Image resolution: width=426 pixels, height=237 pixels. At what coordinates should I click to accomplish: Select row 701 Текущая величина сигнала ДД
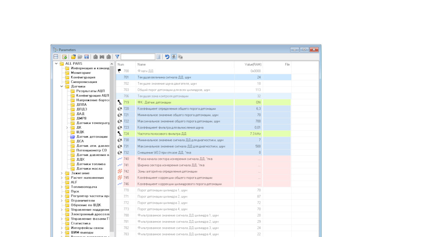204,77
